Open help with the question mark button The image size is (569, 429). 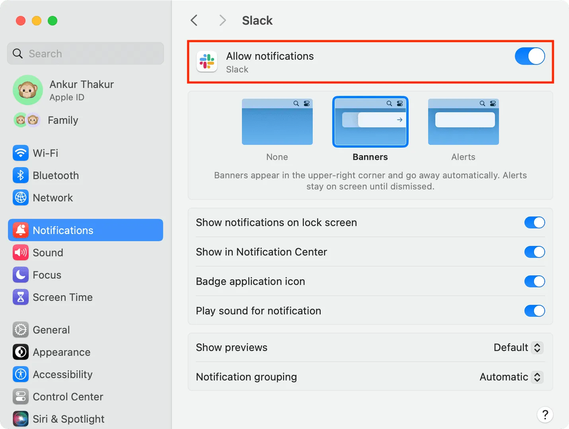(545, 414)
